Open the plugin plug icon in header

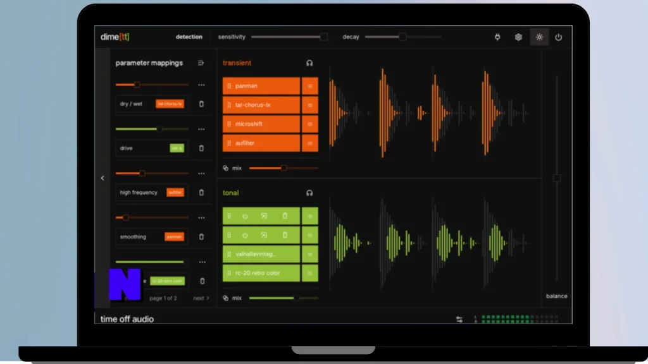[497, 37]
